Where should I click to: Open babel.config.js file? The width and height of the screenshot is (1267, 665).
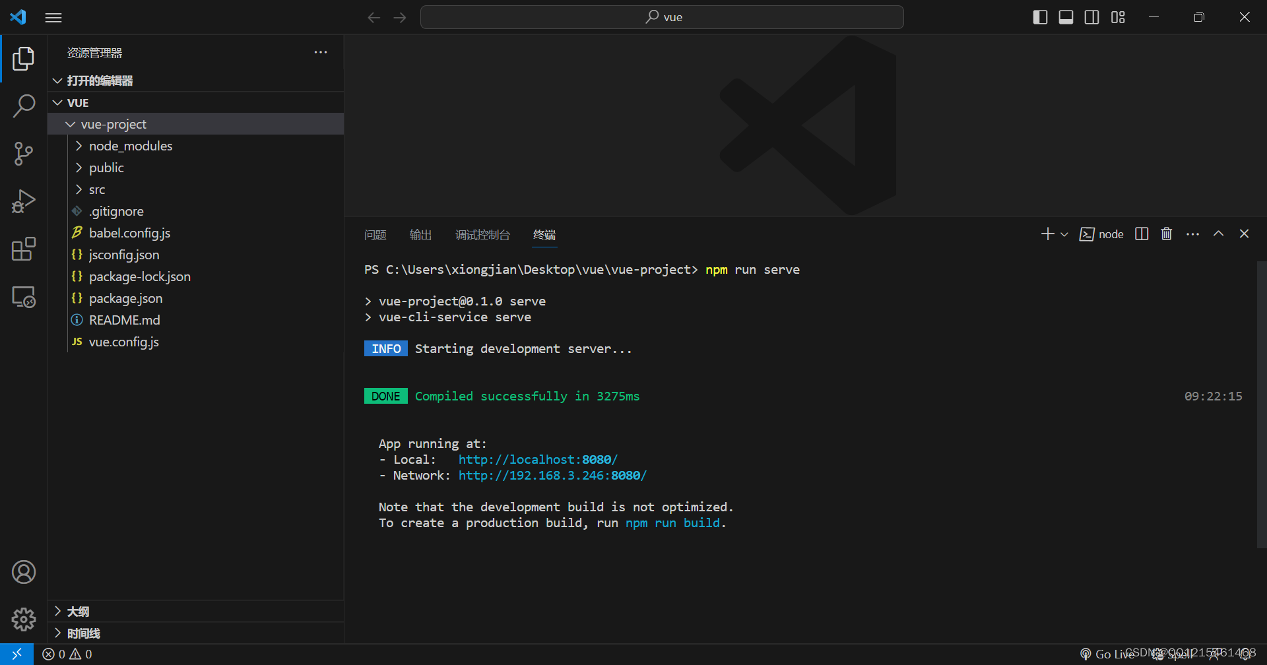tap(196, 233)
